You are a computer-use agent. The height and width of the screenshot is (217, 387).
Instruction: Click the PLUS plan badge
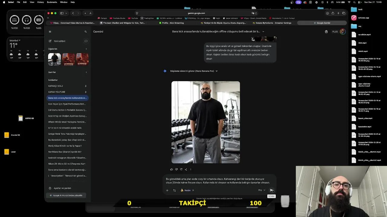click(335, 32)
